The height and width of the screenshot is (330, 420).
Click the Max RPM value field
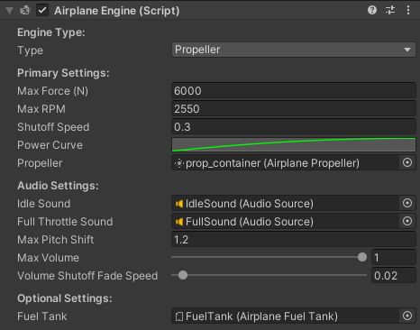pos(294,109)
